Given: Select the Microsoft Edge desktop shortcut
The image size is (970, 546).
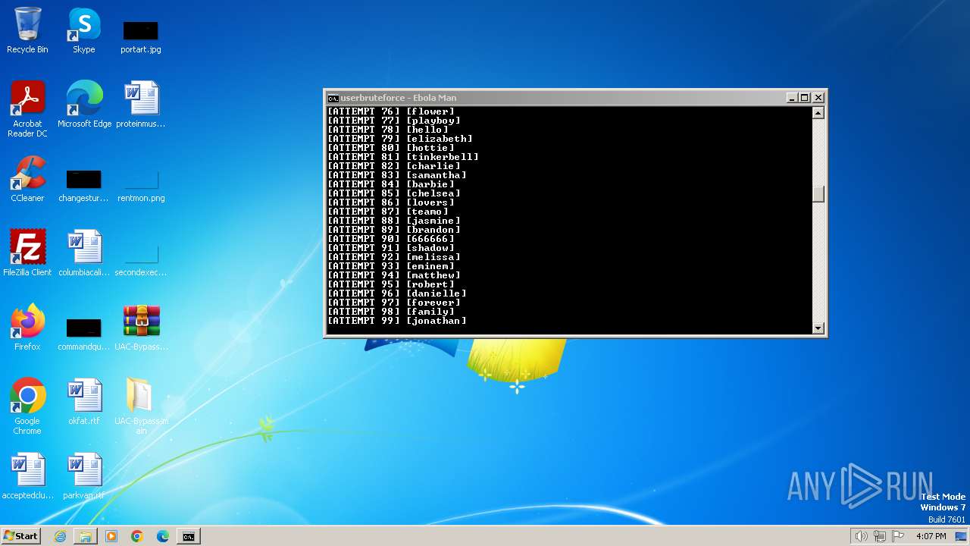Looking at the screenshot, I should point(84,105).
